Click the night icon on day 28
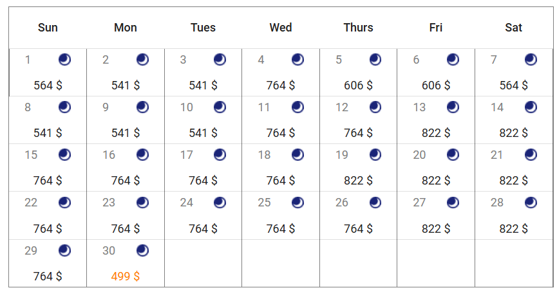The image size is (557, 290). pyautogui.click(x=531, y=203)
